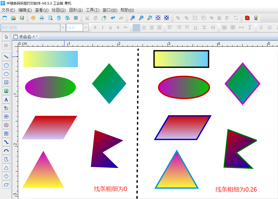Pick the triangle shape tool
Screen dimensions: 278x199
pos(6,168)
